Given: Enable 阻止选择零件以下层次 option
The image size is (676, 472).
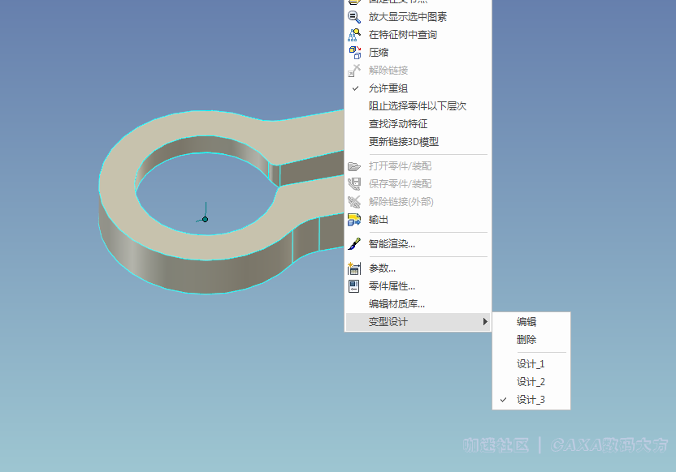Looking at the screenshot, I should point(417,106).
